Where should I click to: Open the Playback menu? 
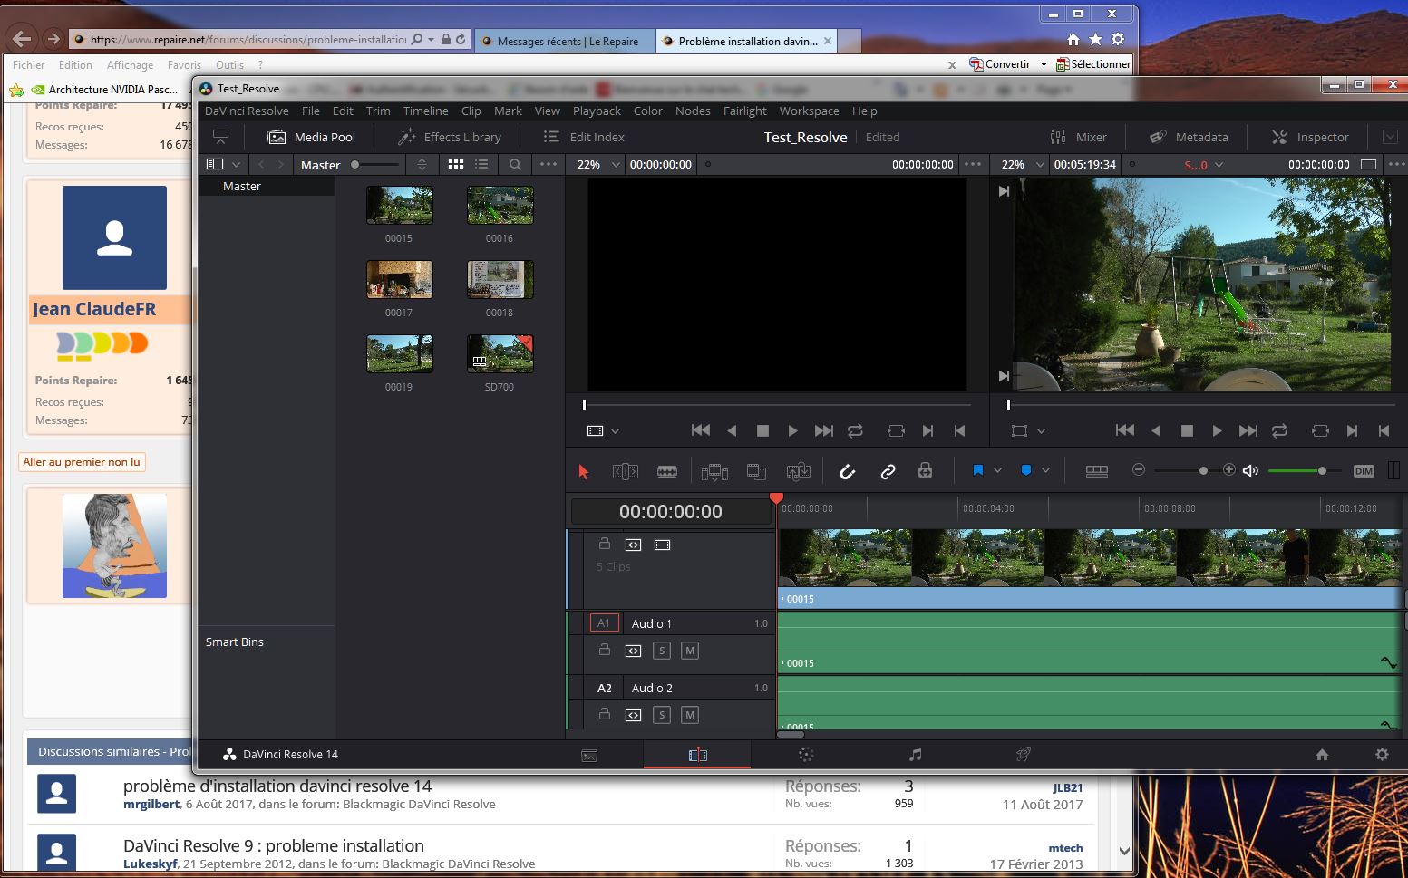click(597, 111)
